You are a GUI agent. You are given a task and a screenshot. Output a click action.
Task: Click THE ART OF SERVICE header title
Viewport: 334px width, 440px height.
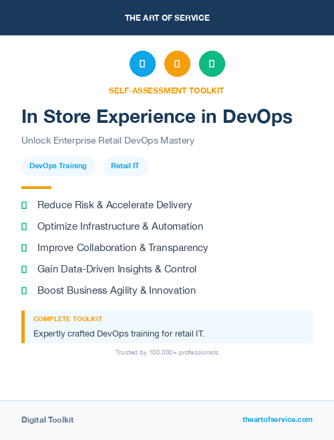click(x=167, y=18)
